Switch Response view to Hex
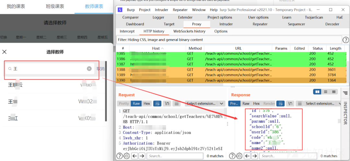350x161 pixels. [256, 103]
